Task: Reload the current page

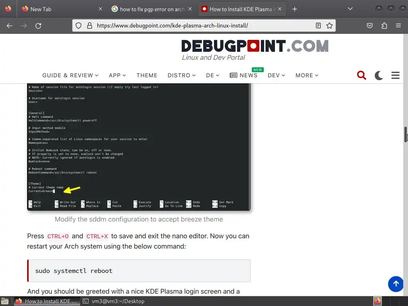Action: tap(38, 26)
